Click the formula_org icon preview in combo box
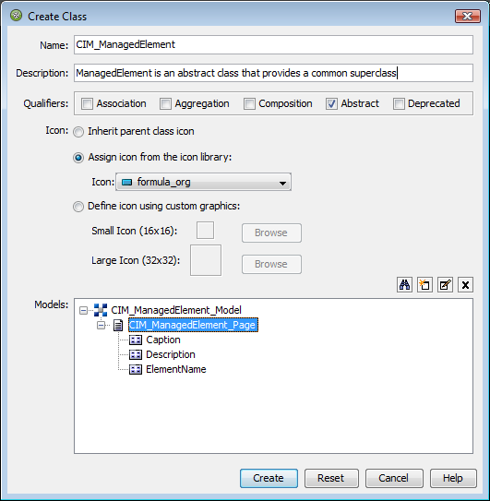The image size is (490, 501). click(x=127, y=182)
